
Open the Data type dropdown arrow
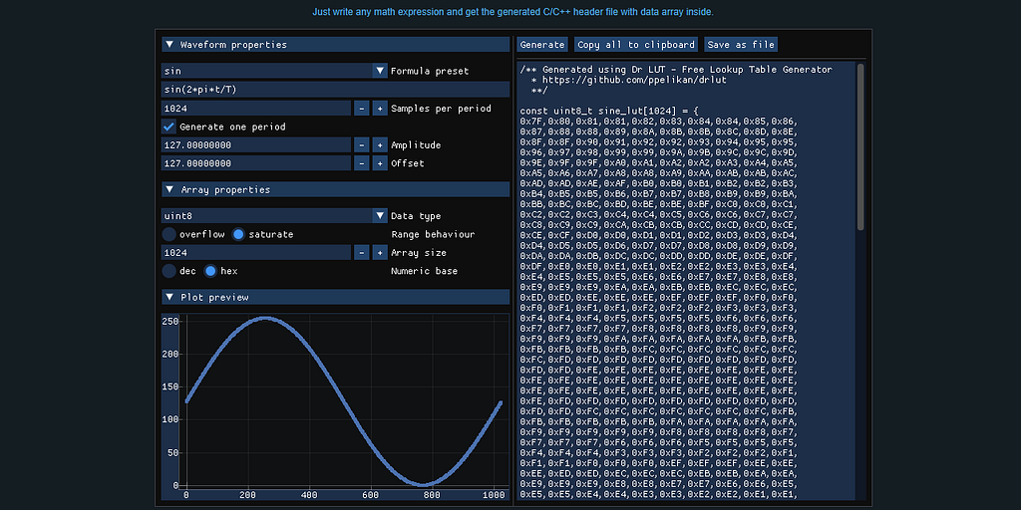pyautogui.click(x=380, y=215)
